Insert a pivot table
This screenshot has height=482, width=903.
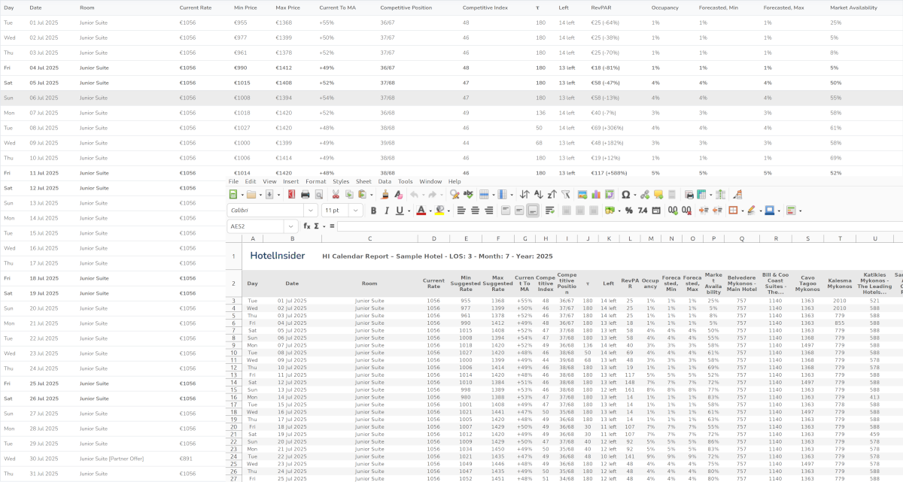[610, 194]
